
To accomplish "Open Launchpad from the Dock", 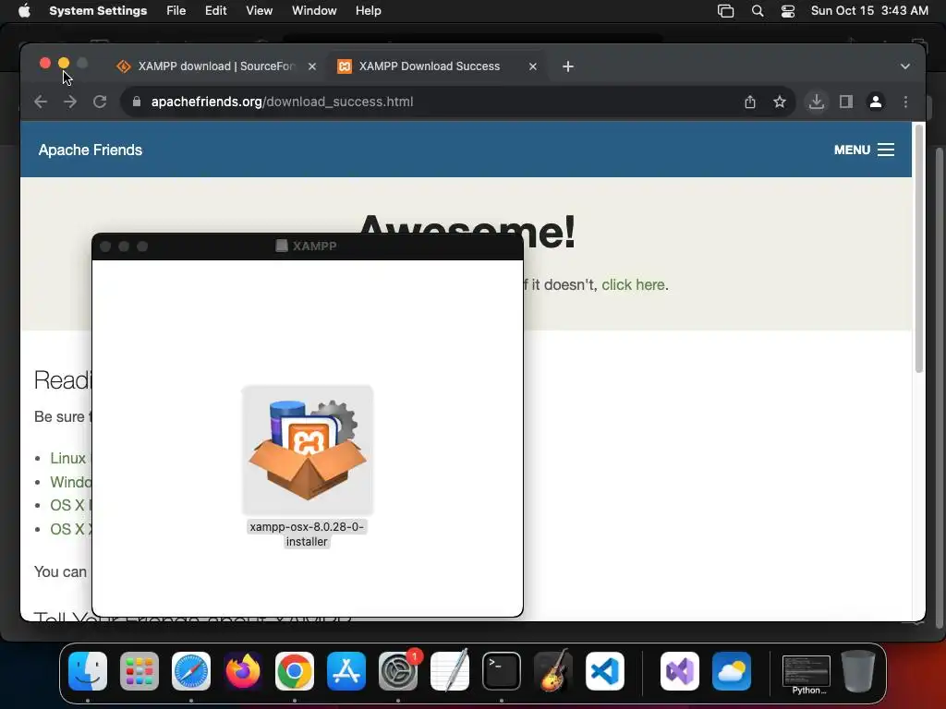I will 139,671.
